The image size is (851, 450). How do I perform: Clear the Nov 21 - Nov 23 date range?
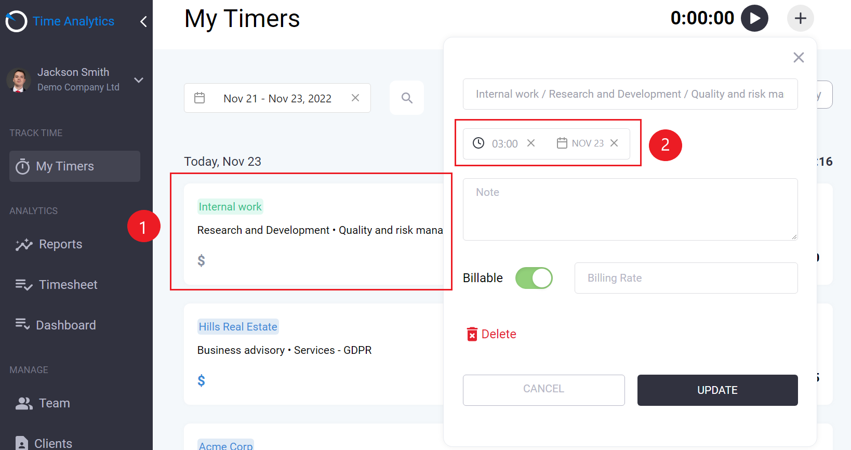pos(355,98)
